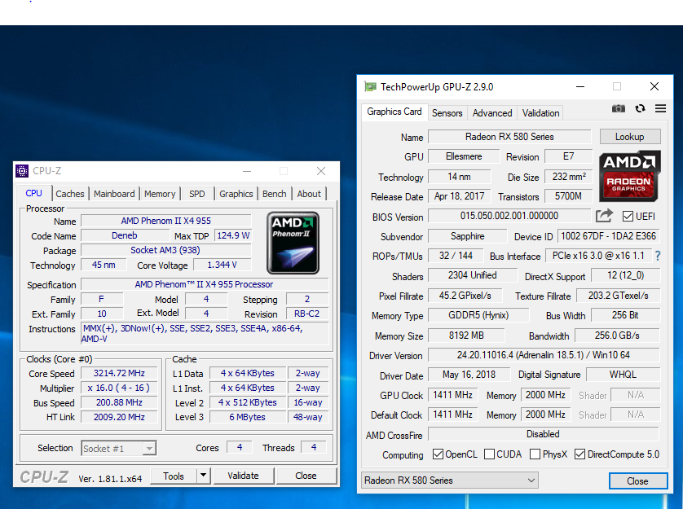The height and width of the screenshot is (509, 683).
Task: Toggle the PhysX checkbox
Action: point(535,454)
